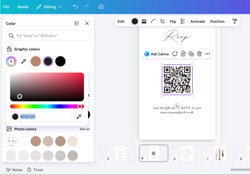
Task: Open page 8 thumbnail
Action: point(244,153)
